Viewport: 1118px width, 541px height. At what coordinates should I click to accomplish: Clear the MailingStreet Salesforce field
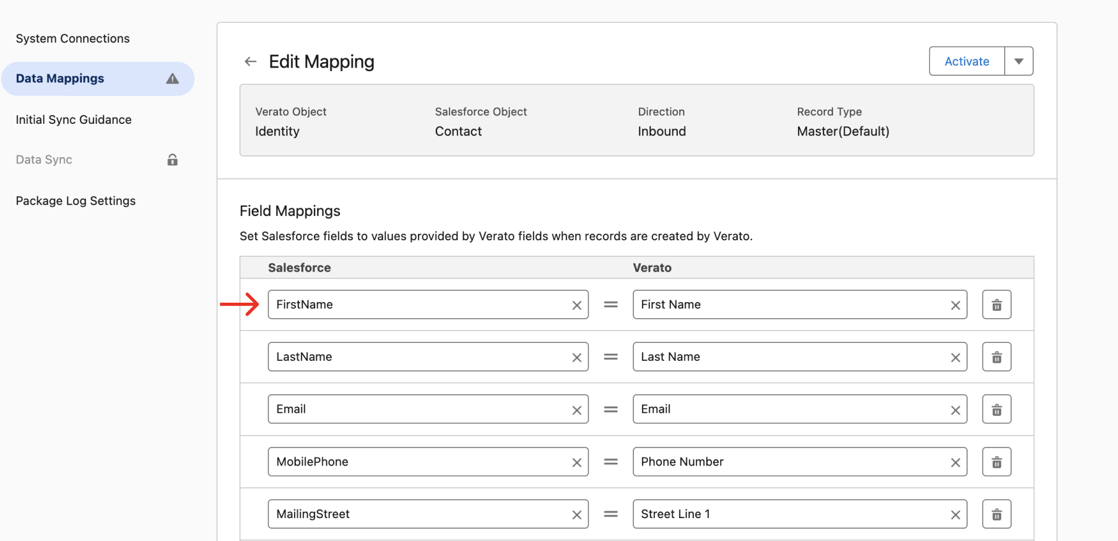(576, 514)
